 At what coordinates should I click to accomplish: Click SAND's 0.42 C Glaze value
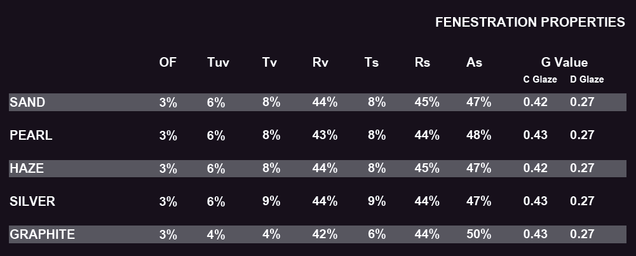pos(535,102)
